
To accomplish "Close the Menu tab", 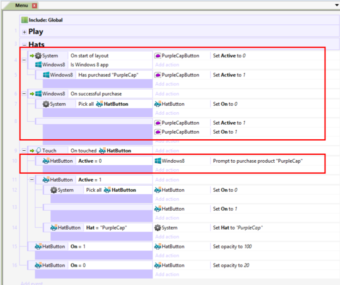I will [x=34, y=5].
